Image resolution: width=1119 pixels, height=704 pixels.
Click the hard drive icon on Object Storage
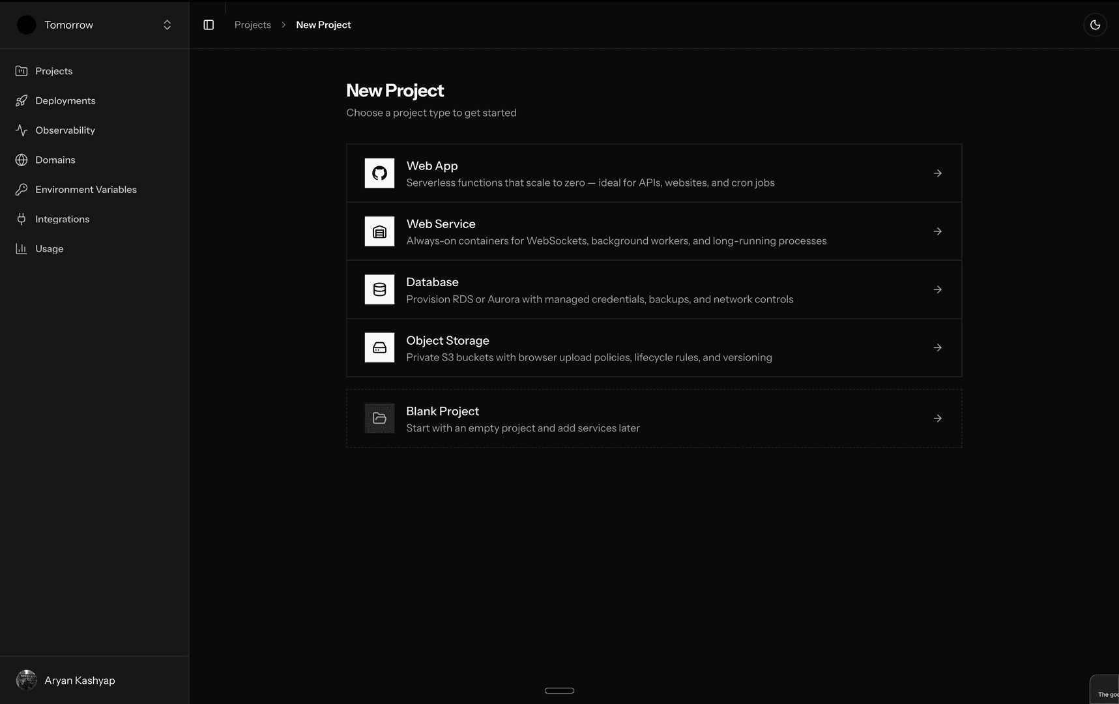click(x=379, y=347)
